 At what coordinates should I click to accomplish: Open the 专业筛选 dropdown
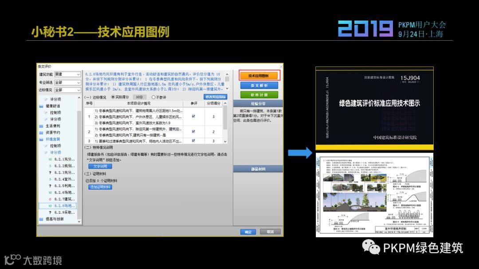click(x=67, y=83)
